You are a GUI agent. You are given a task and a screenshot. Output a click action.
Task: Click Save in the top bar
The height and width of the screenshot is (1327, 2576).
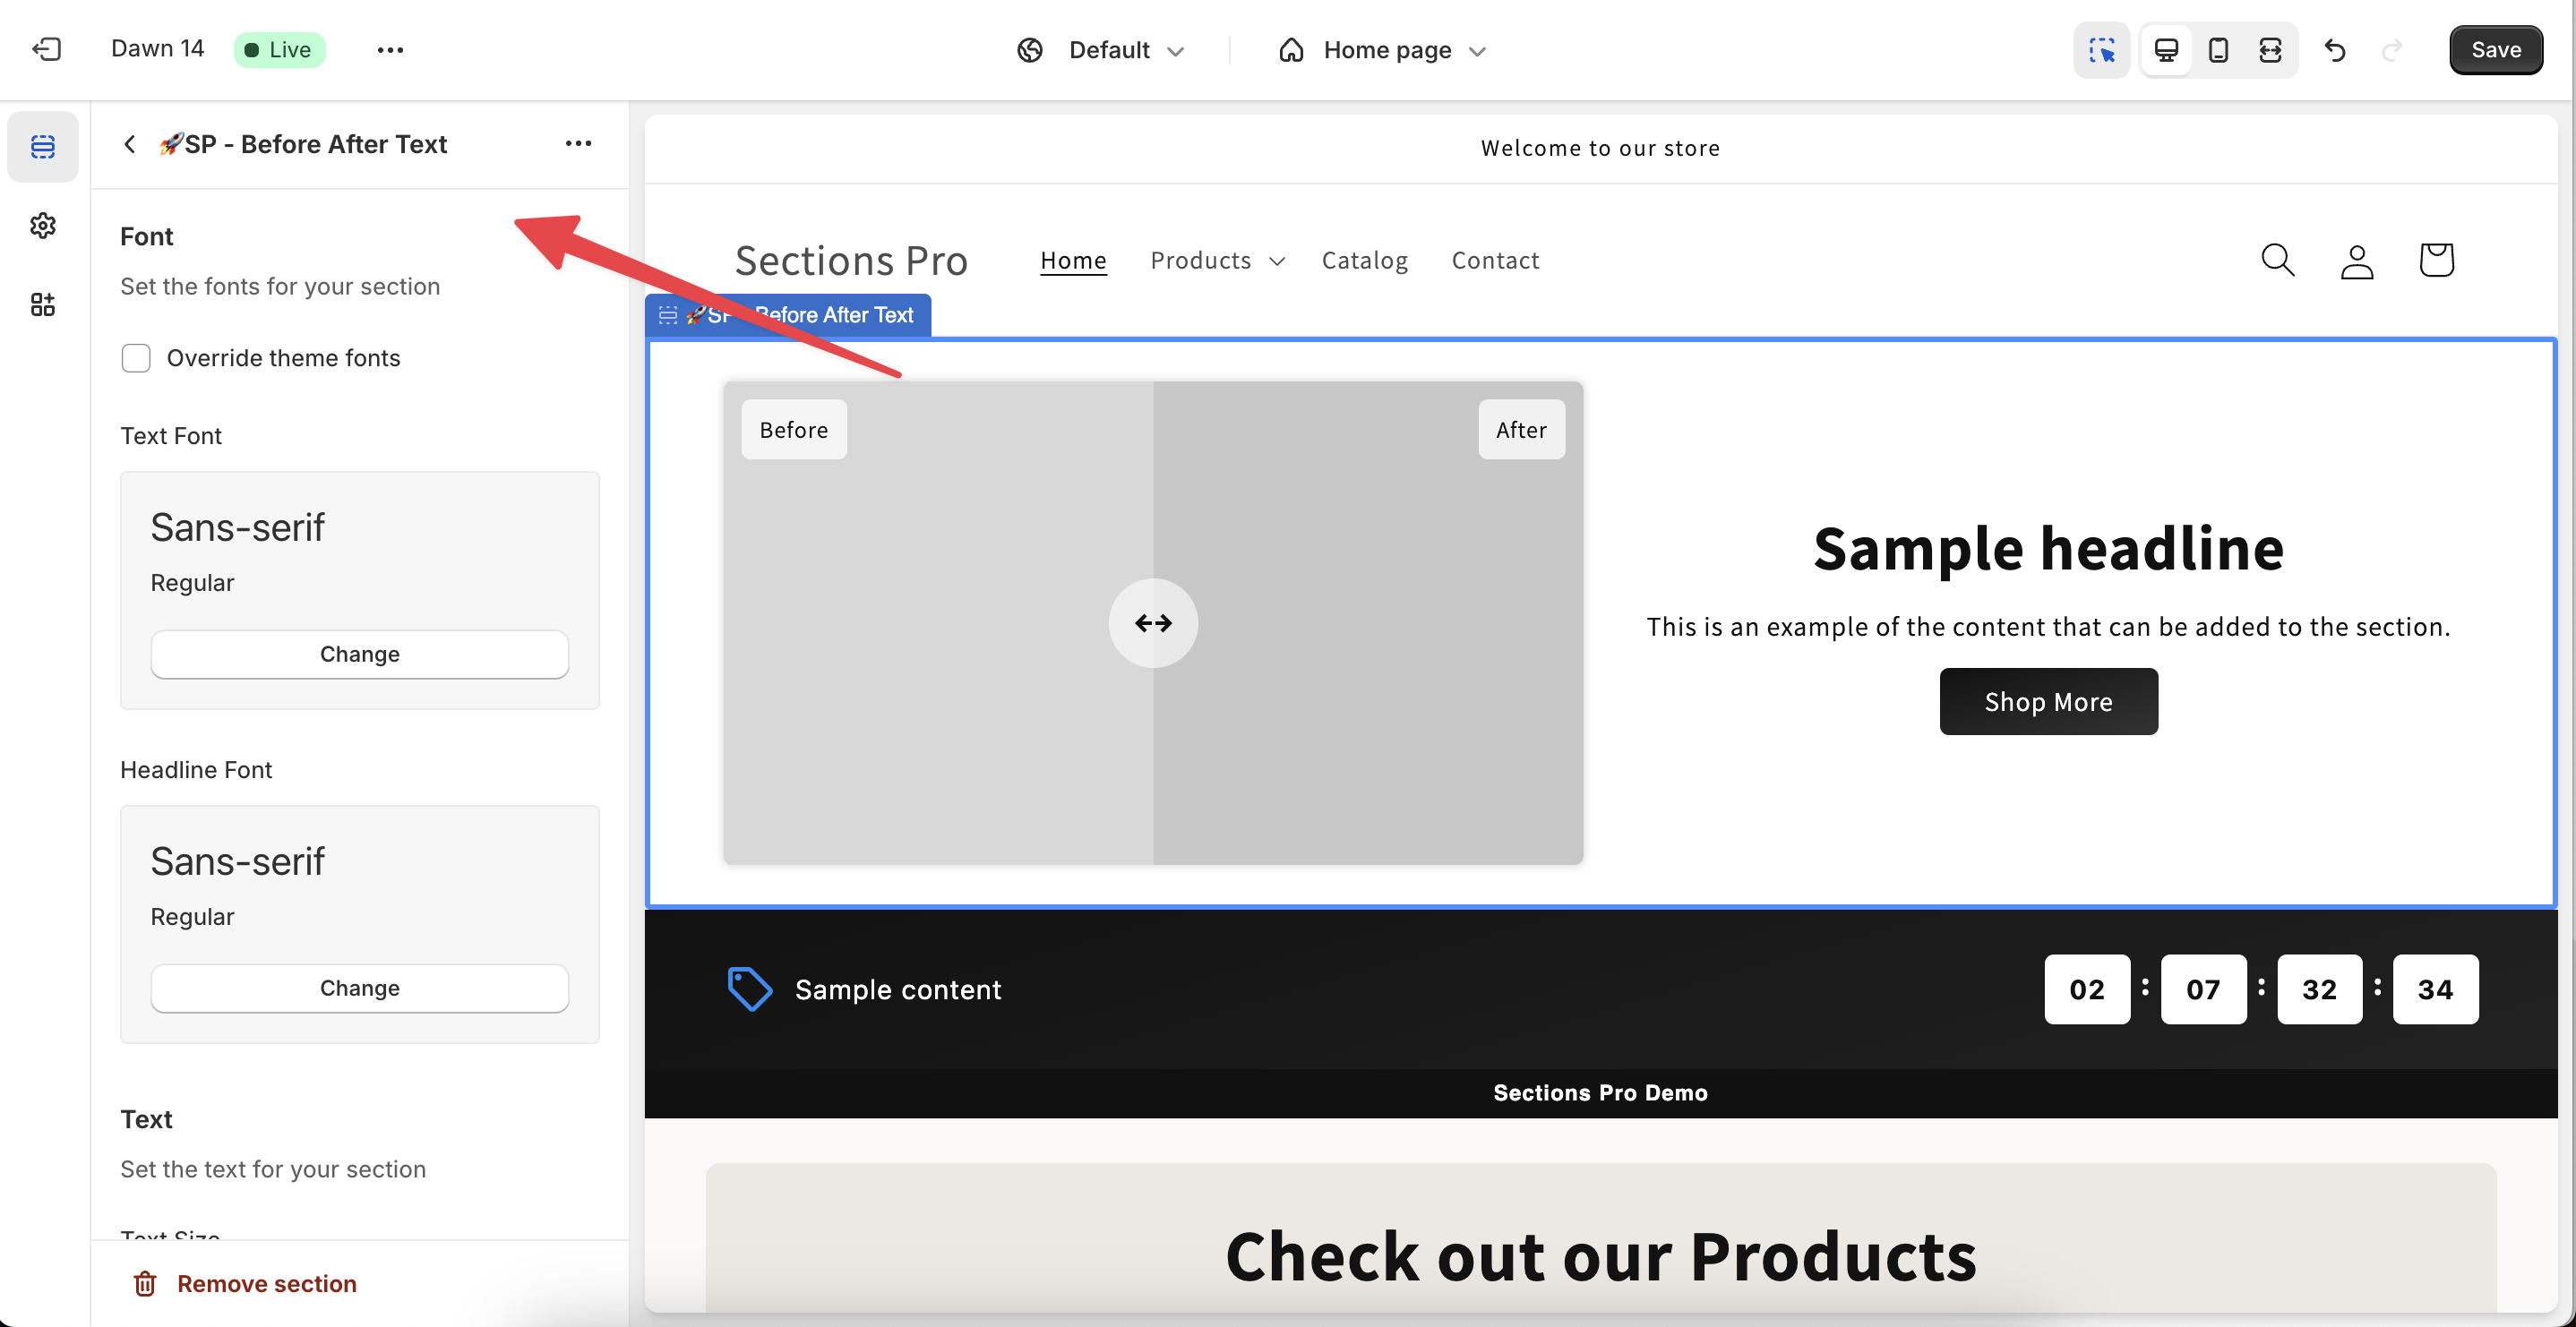pos(2495,49)
